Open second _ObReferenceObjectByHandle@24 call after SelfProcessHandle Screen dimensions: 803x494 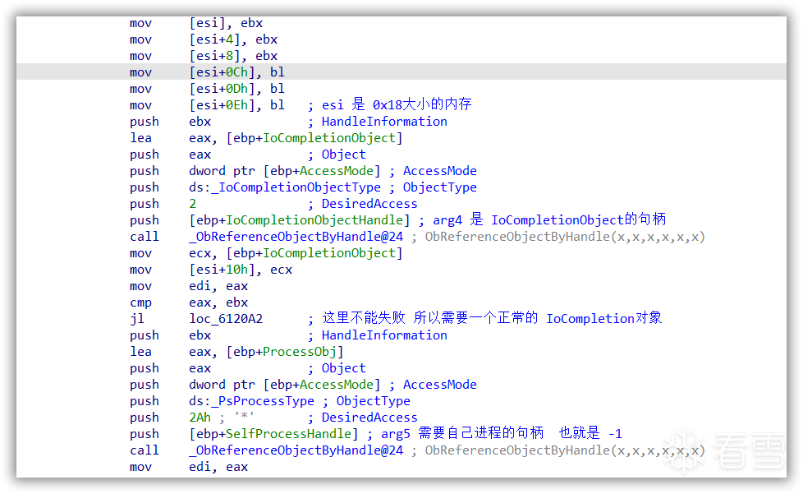[x=296, y=450]
